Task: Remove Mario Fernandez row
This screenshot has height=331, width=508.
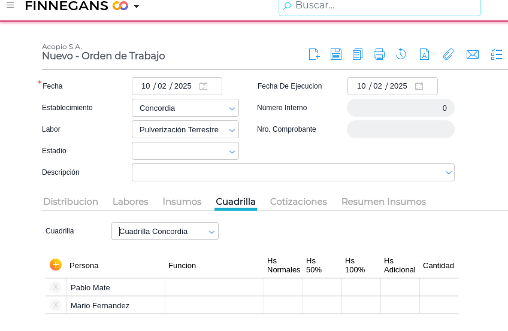Action: click(56, 305)
